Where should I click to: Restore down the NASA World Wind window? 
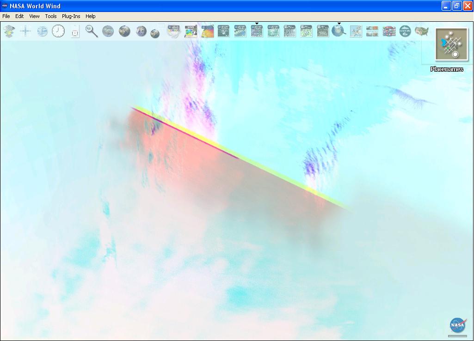pos(457,6)
